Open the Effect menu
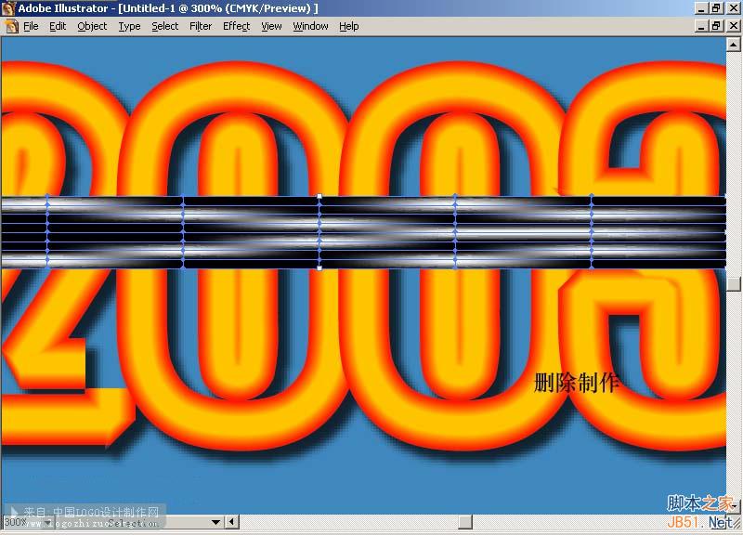 (x=236, y=27)
